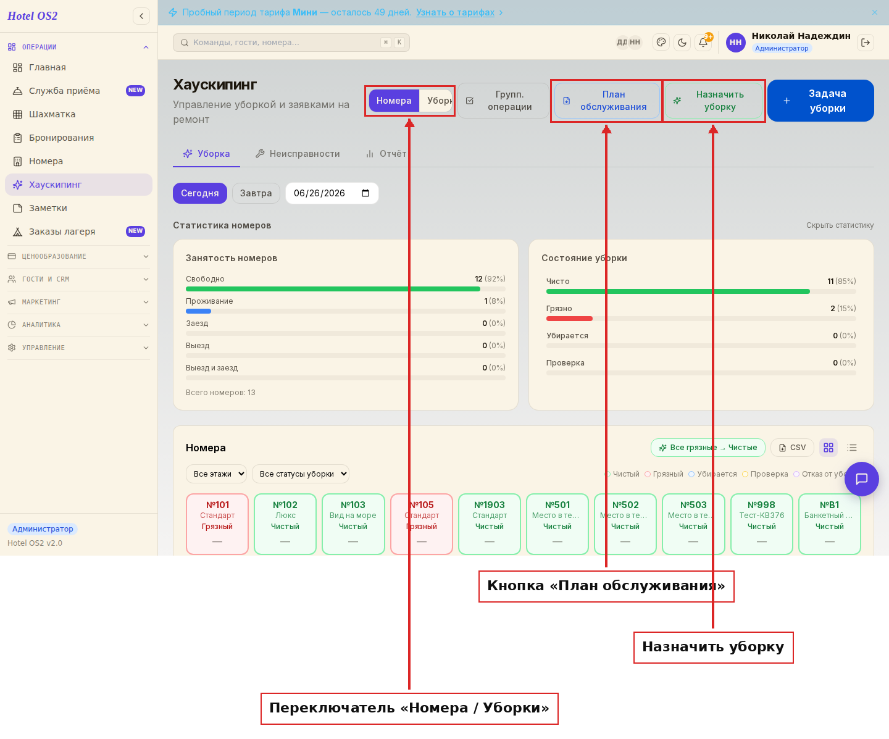Screen dimensions: 889x739
Task: Open the Все статусы уборки dropdown
Action: (301, 474)
